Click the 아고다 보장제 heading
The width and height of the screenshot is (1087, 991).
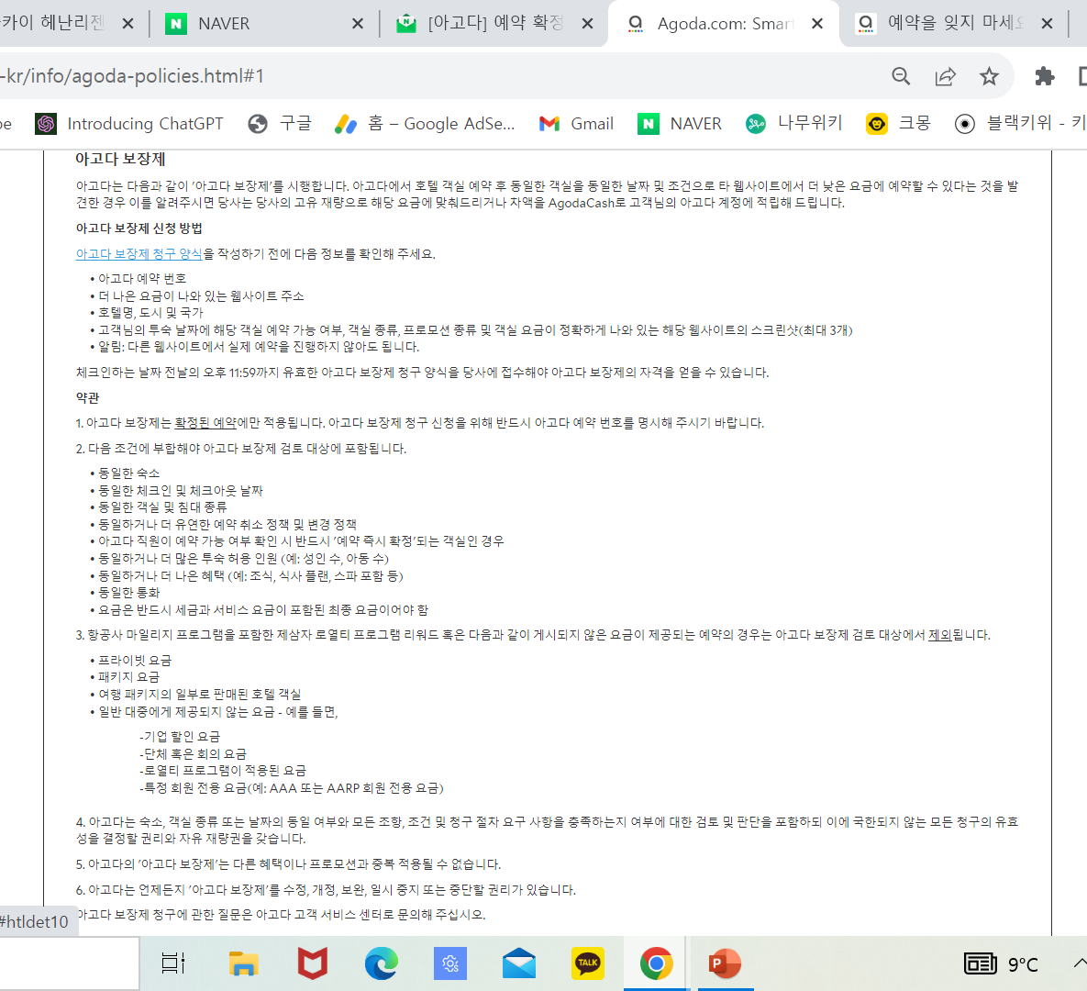(x=120, y=160)
